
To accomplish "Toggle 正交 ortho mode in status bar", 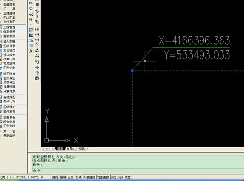I will pyautogui.click(x=70, y=177).
